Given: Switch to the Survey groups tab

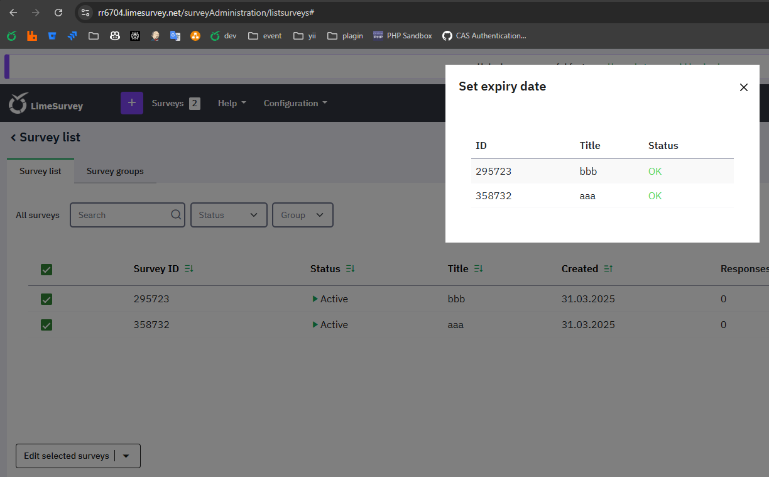Looking at the screenshot, I should (x=115, y=171).
